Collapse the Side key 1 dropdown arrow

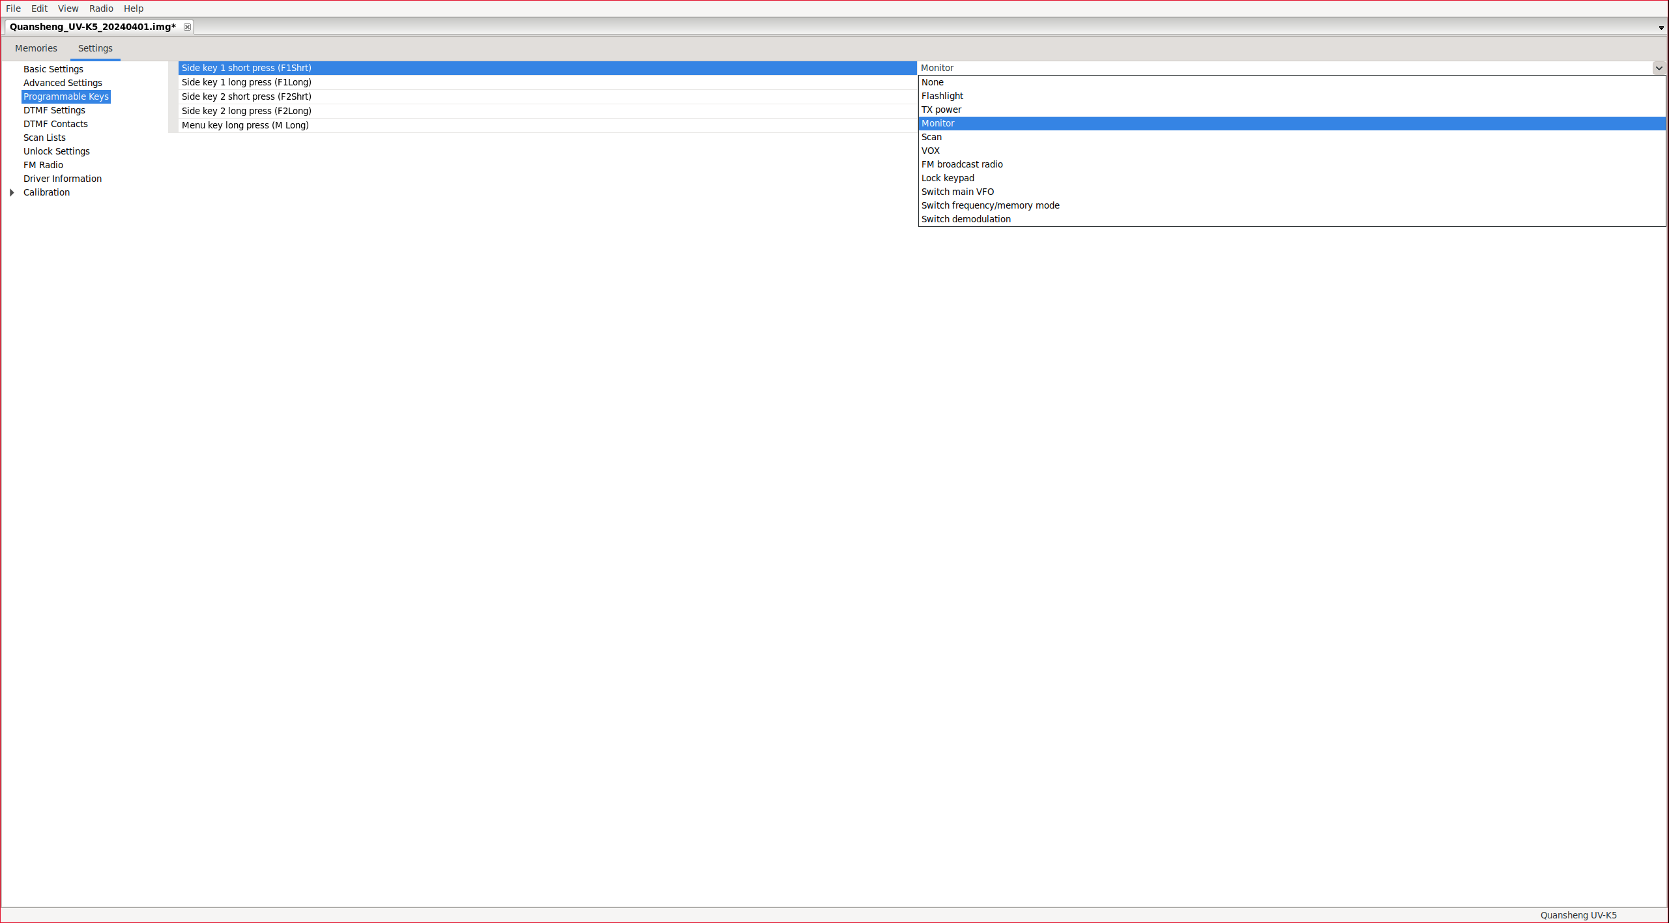coord(1659,68)
